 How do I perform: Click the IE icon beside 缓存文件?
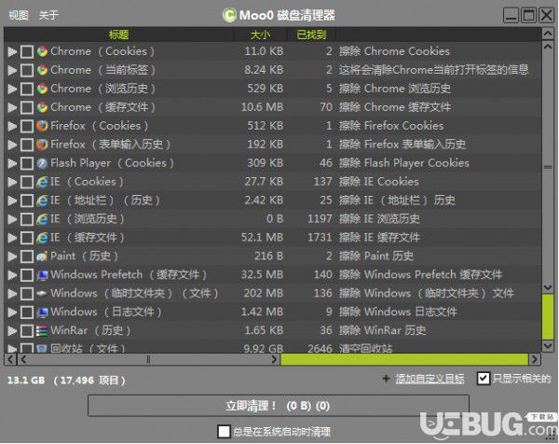coord(42,237)
